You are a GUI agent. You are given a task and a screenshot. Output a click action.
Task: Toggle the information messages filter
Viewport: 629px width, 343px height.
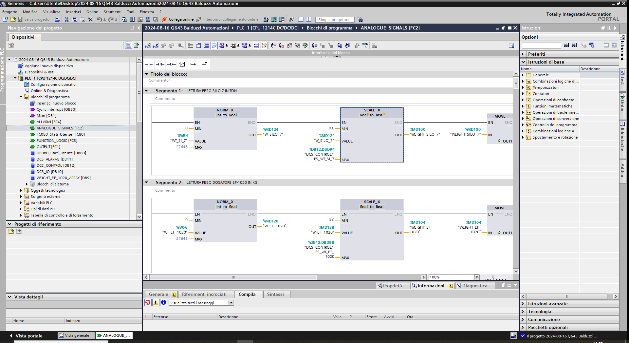[163, 303]
